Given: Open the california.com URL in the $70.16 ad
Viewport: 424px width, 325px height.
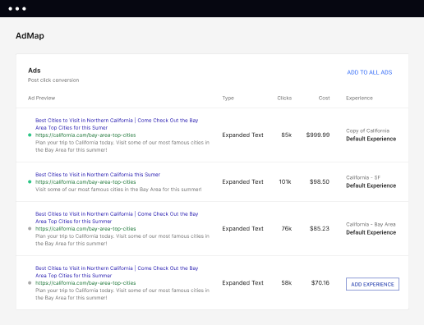Looking at the screenshot, I should tap(85, 283).
